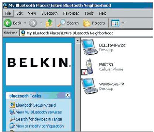Open the Back history dropdown arrow
The width and height of the screenshot is (154, 132).
pyautogui.click(x=25, y=23)
